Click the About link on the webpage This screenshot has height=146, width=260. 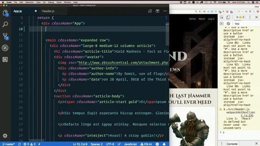click(202, 19)
